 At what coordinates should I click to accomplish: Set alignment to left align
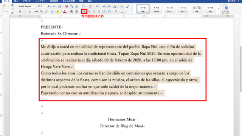tap(84, 11)
